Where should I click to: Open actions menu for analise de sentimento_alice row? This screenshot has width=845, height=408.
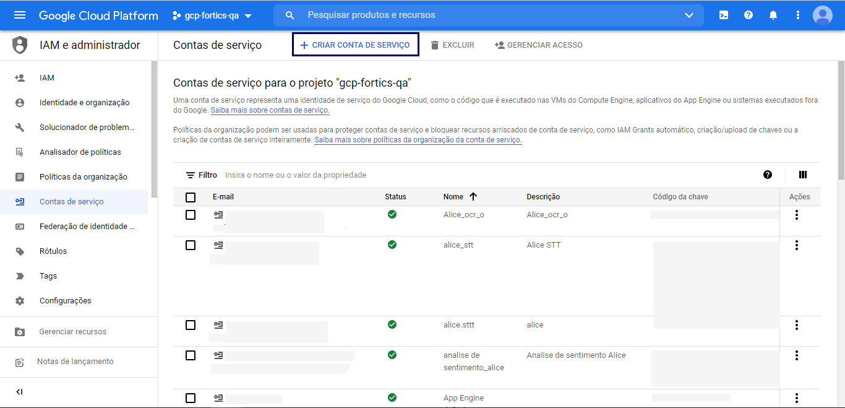[797, 355]
